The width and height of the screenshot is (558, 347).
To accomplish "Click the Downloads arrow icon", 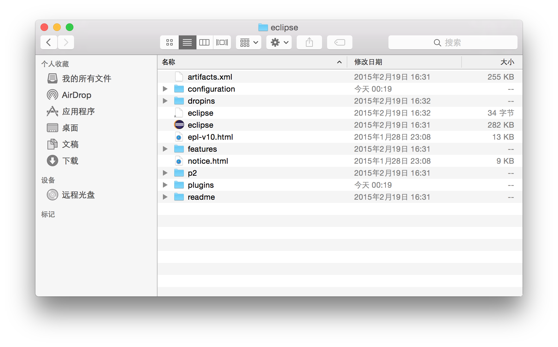I will pyautogui.click(x=53, y=161).
